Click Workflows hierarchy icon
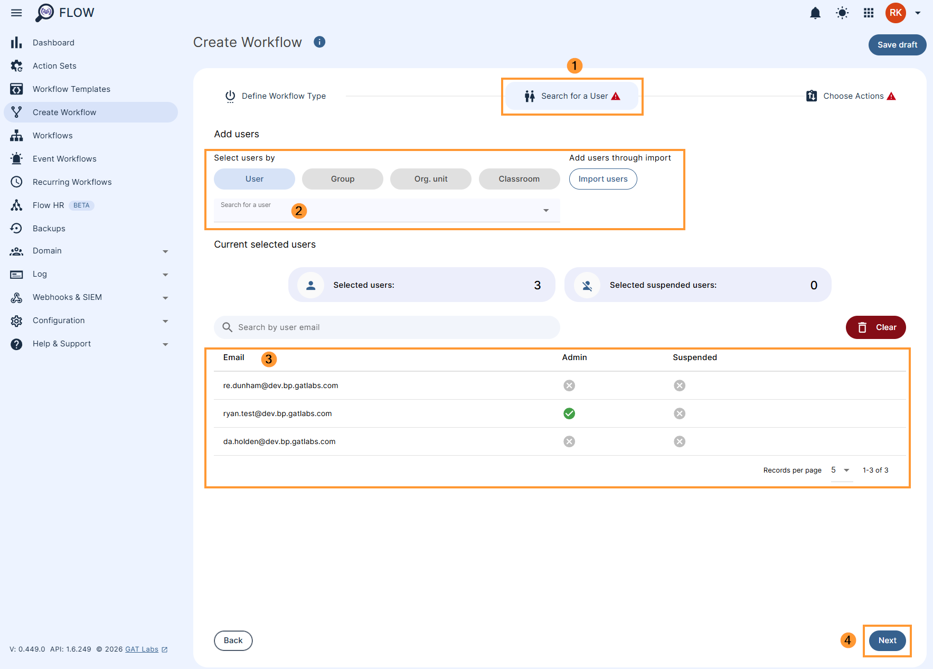933x669 pixels. coord(16,135)
